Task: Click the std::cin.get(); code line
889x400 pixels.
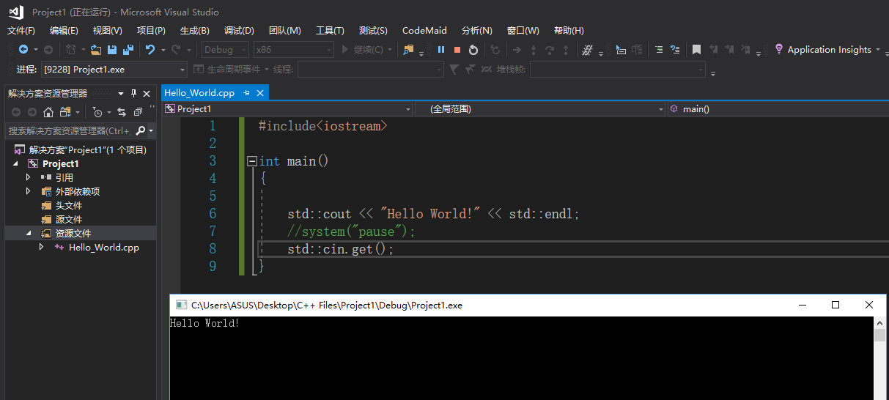Action: [341, 249]
